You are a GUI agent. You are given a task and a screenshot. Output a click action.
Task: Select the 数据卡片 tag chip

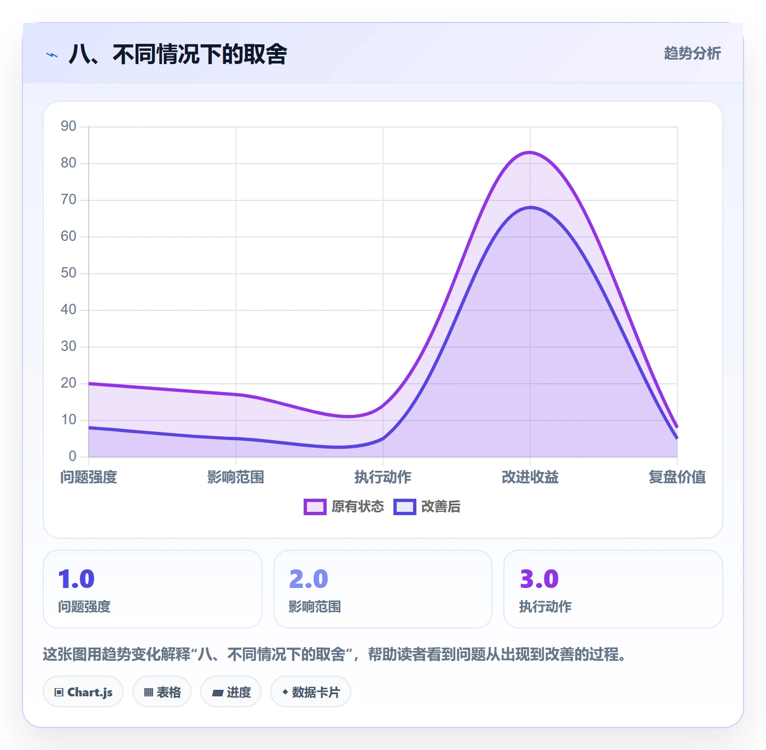pyautogui.click(x=311, y=692)
